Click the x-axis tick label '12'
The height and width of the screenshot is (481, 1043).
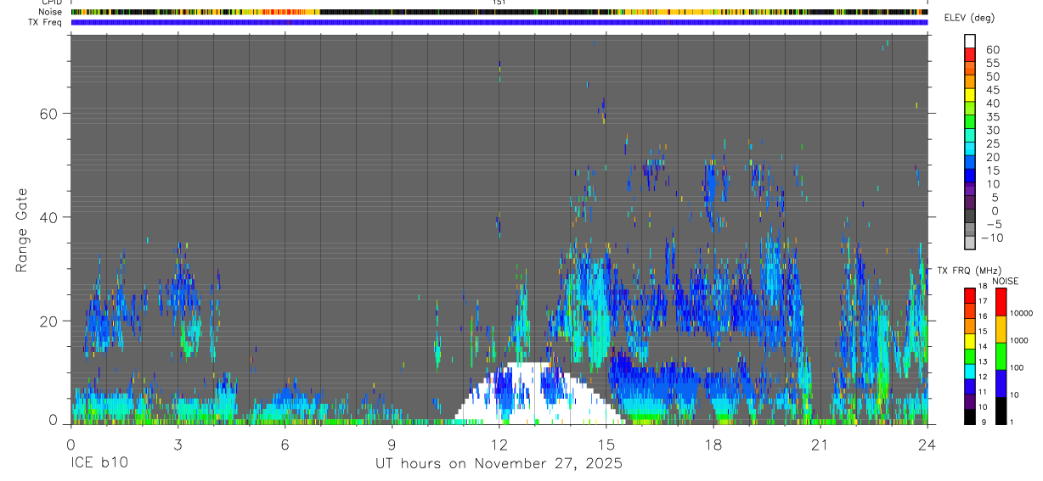pyautogui.click(x=499, y=445)
